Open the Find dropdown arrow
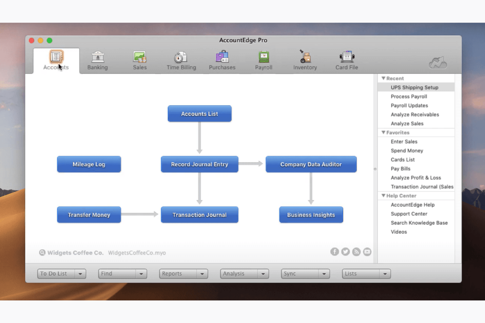The width and height of the screenshot is (485, 323). click(x=141, y=274)
